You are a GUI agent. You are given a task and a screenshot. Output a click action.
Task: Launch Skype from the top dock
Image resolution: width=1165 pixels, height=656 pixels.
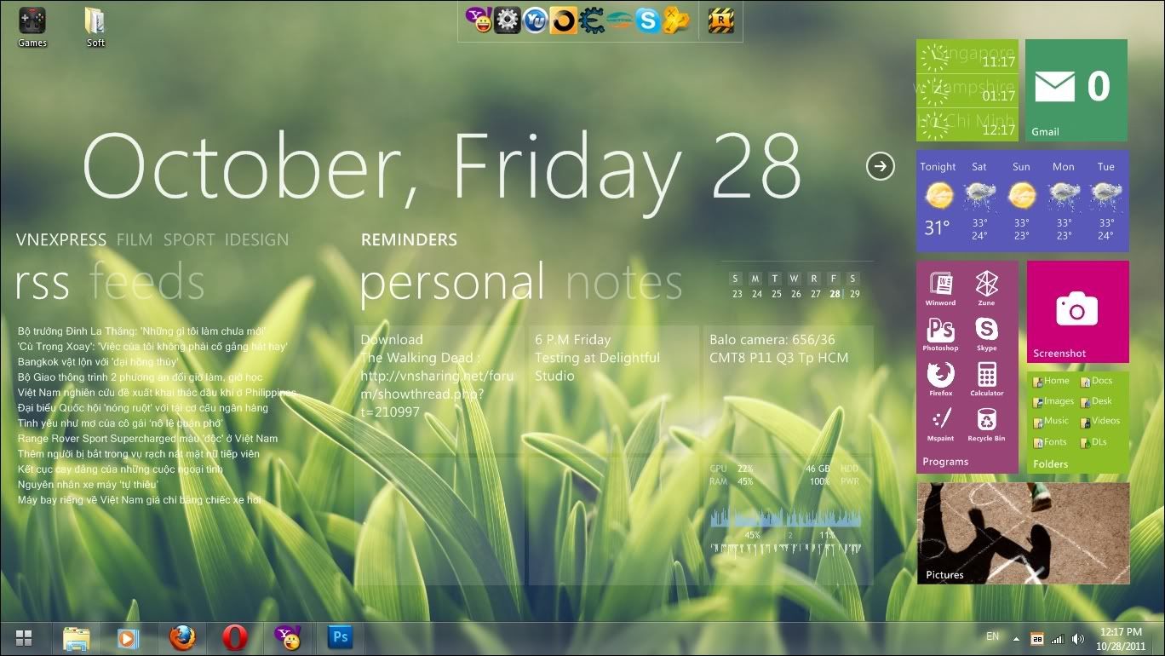coord(647,20)
